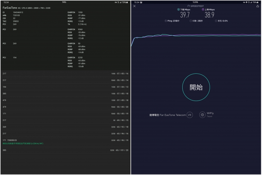The width and height of the screenshot is (262, 175).
Task: Tap the 52Kb network speed indicator
Action: pos(195,2)
